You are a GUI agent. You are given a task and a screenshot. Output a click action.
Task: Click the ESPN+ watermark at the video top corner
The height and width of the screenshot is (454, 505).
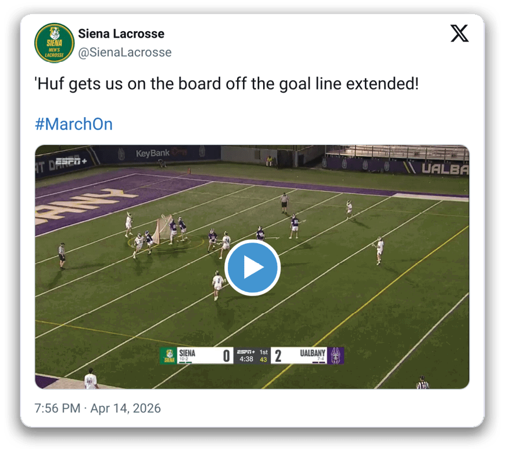click(x=71, y=161)
